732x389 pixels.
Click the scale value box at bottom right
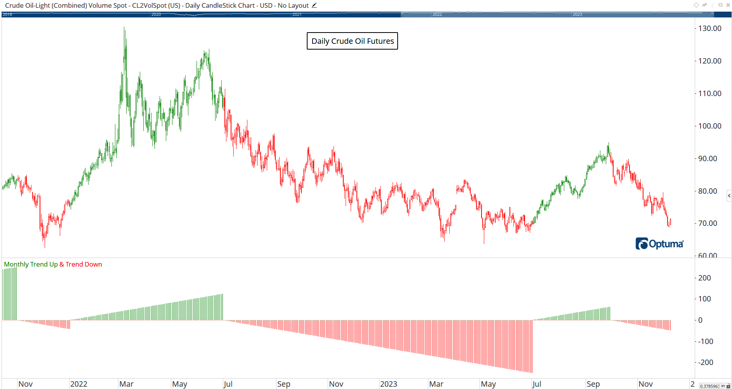pos(709,386)
